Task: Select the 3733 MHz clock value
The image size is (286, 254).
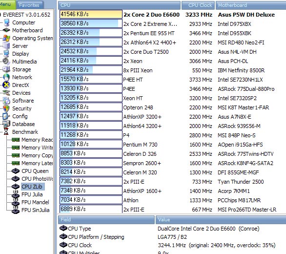Action: pos(201,80)
